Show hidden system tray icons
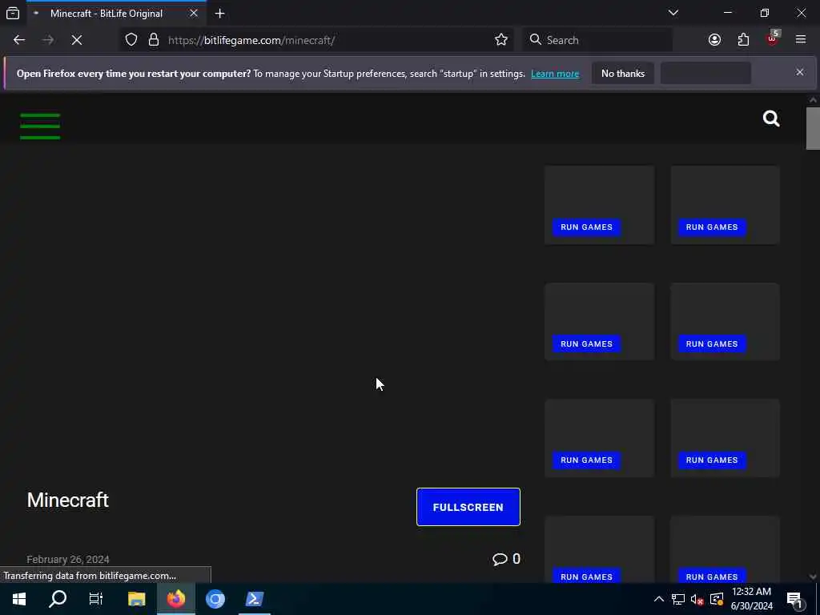The image size is (820, 615). pos(659,599)
